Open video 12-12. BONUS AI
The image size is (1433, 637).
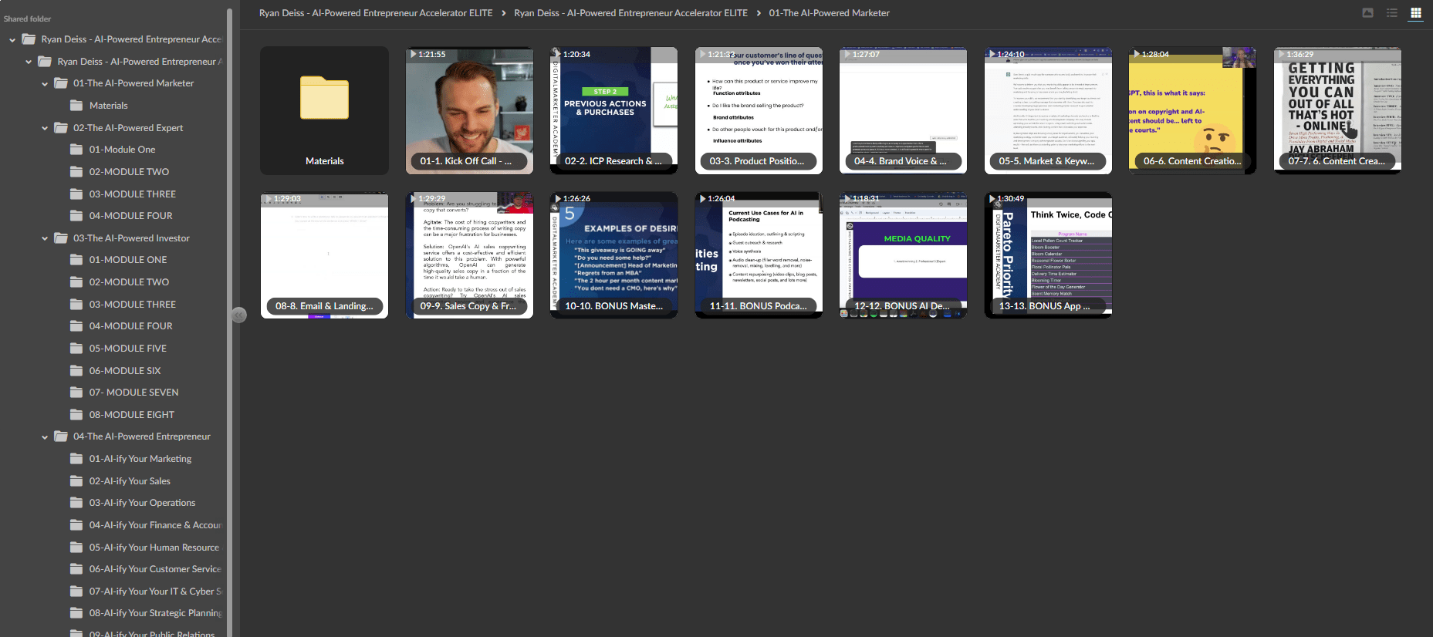pos(903,255)
